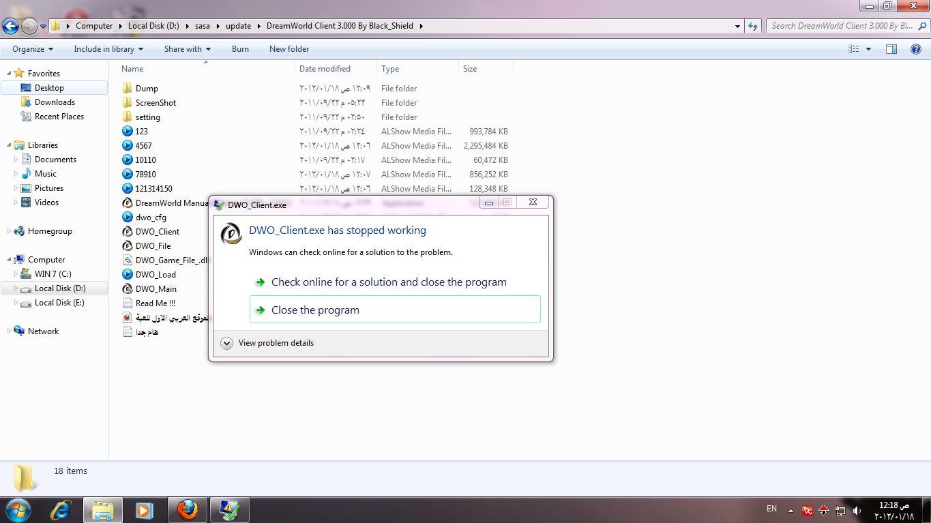The image size is (931, 523).
Task: Select the DWO_Load file icon
Action: tap(128, 274)
